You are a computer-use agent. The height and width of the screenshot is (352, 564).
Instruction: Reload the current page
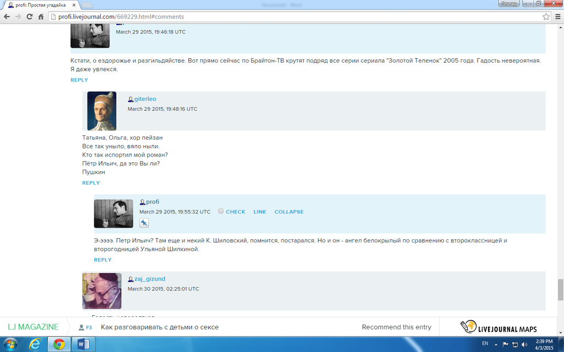(x=30, y=16)
